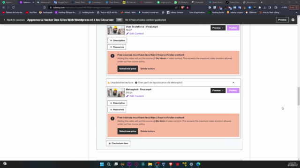The height and width of the screenshot is (168, 300).
Task: Close the active Udemy browser tab
Action: click(x=33, y=2)
